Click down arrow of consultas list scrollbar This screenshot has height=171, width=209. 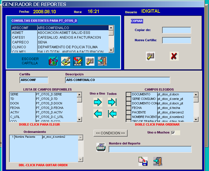(111, 50)
